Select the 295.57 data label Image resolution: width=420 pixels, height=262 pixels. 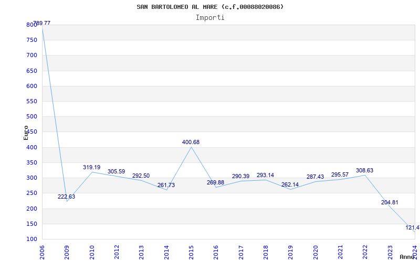340,174
